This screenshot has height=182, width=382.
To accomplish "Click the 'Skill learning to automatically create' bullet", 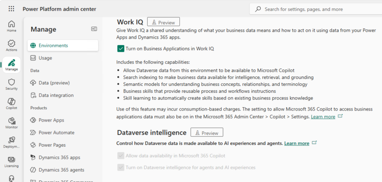I will [218, 98].
